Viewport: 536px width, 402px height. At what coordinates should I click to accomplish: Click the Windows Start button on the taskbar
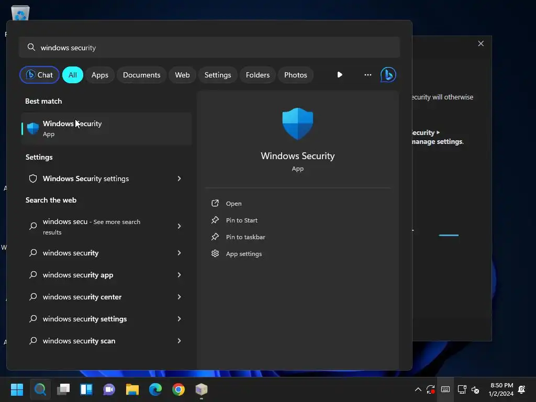(17, 389)
